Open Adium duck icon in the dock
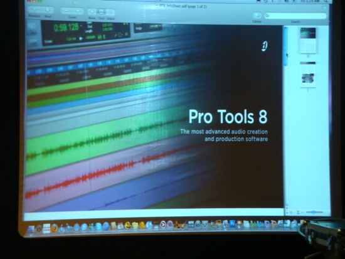The height and width of the screenshot is (259, 345). pos(142,225)
